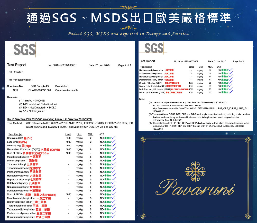This screenshot has width=257, height=223.
Task: Click the 'Di-2-Ethyl Hexyl Phthalate (DEHP)' item
Action: [x=164, y=89]
